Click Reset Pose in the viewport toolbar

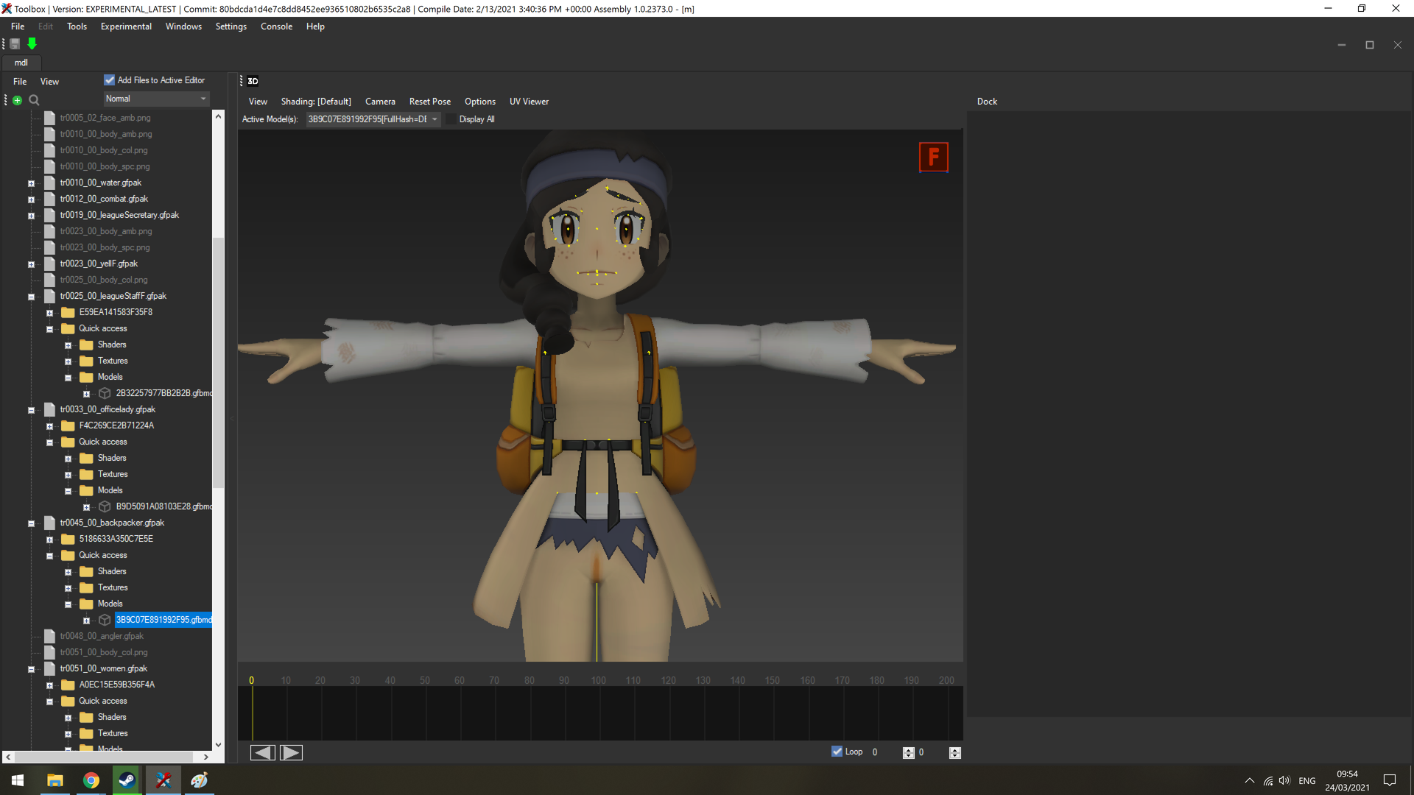(430, 102)
